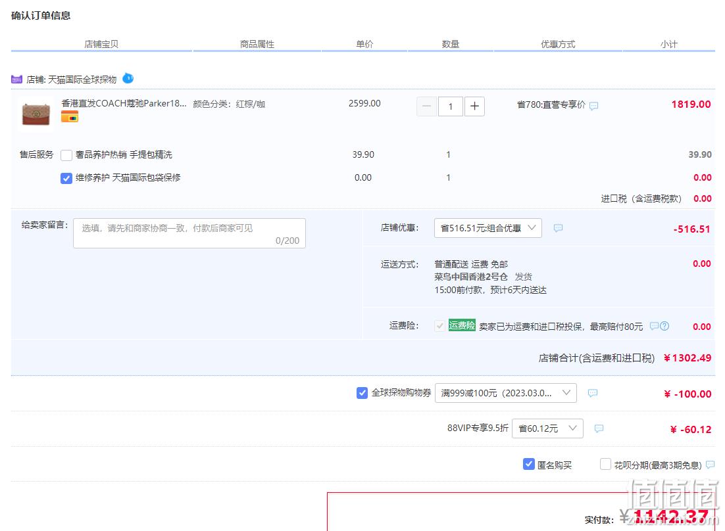Click the 88VIP deduction ¥ -60.12
The width and height of the screenshot is (725, 531).
coord(691,429)
